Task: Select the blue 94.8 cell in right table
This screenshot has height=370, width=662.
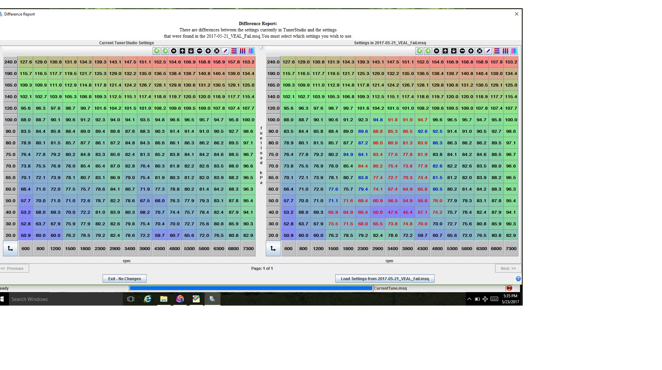Action: (378, 120)
